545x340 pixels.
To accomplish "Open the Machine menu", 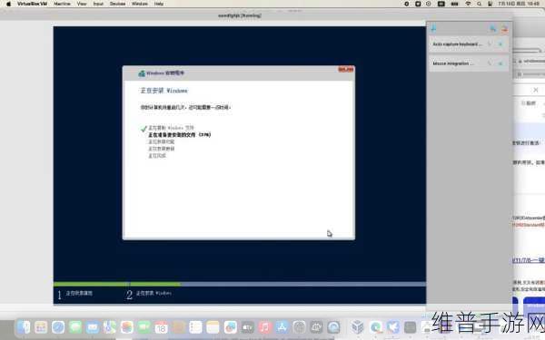I will click(62, 4).
